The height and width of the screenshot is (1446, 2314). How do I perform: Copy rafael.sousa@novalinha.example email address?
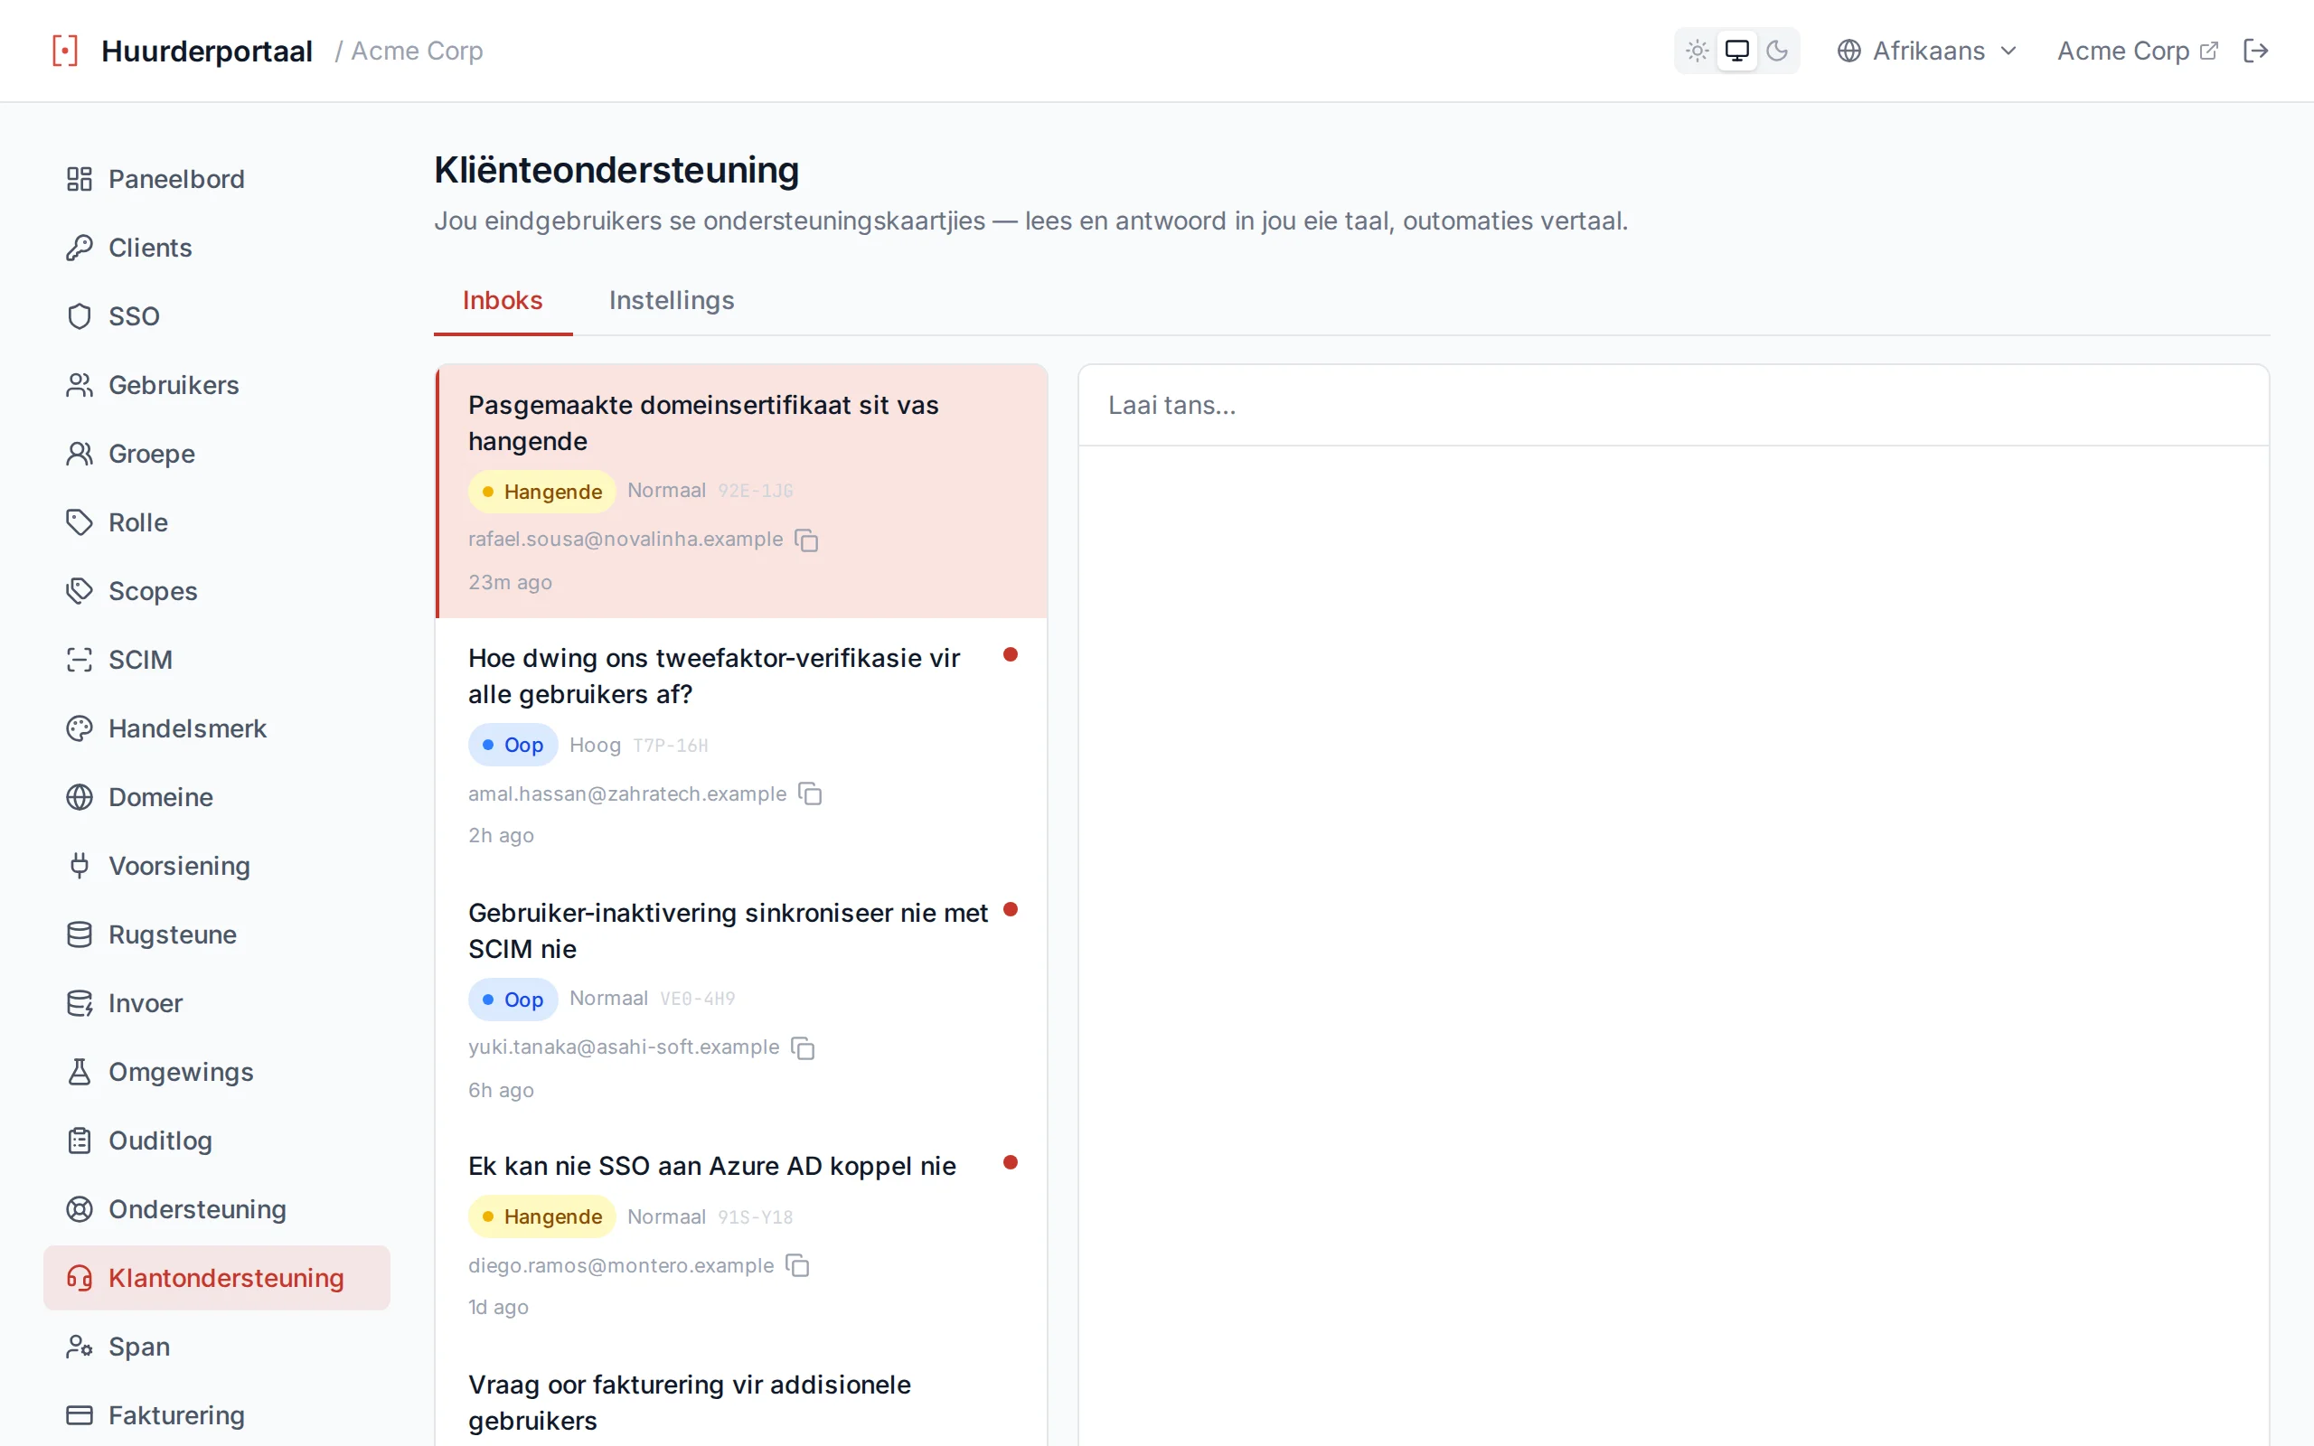[806, 540]
